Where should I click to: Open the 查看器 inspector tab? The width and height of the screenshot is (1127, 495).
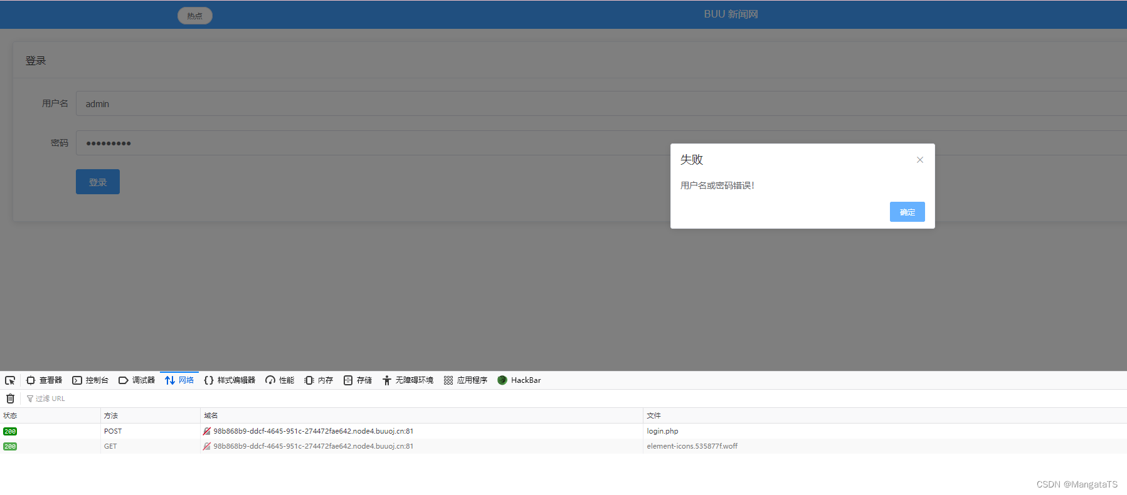(x=44, y=380)
